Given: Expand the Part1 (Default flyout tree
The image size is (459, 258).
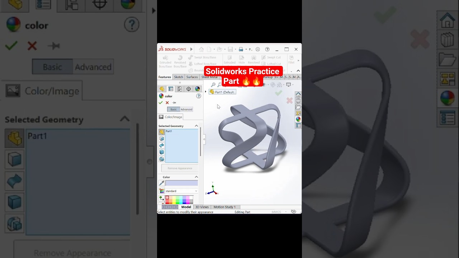Looking at the screenshot, I should [206, 92].
